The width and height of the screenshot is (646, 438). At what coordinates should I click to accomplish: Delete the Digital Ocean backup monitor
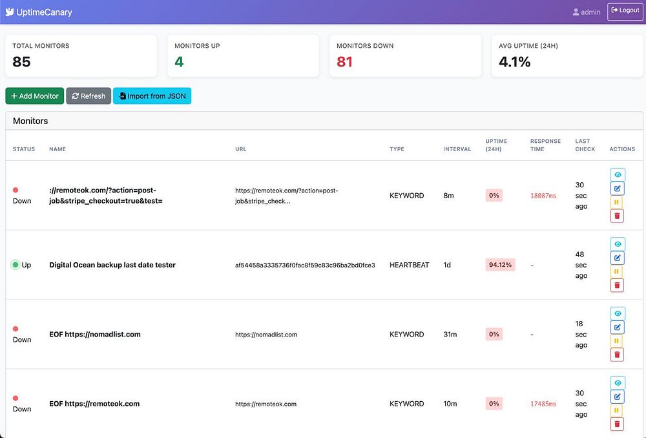(617, 285)
